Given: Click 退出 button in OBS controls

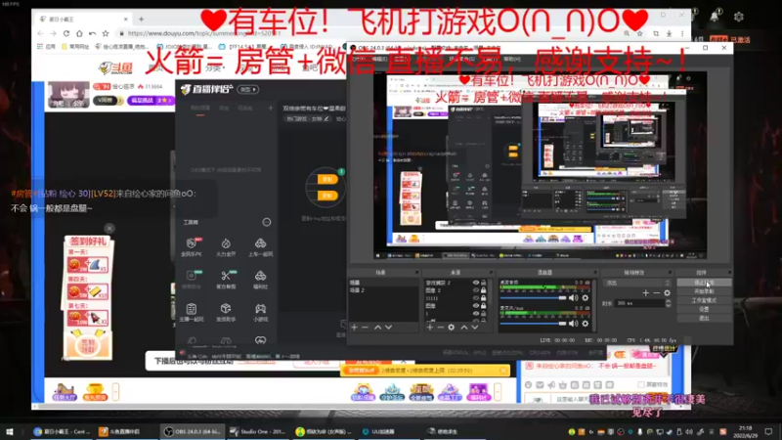Looking at the screenshot, I should click(x=704, y=319).
